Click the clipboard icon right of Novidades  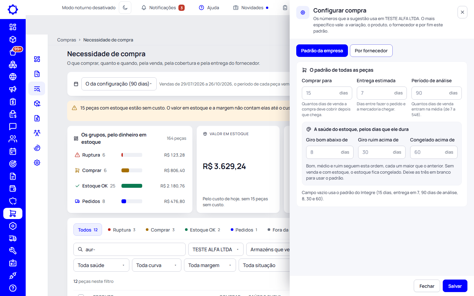click(x=285, y=8)
